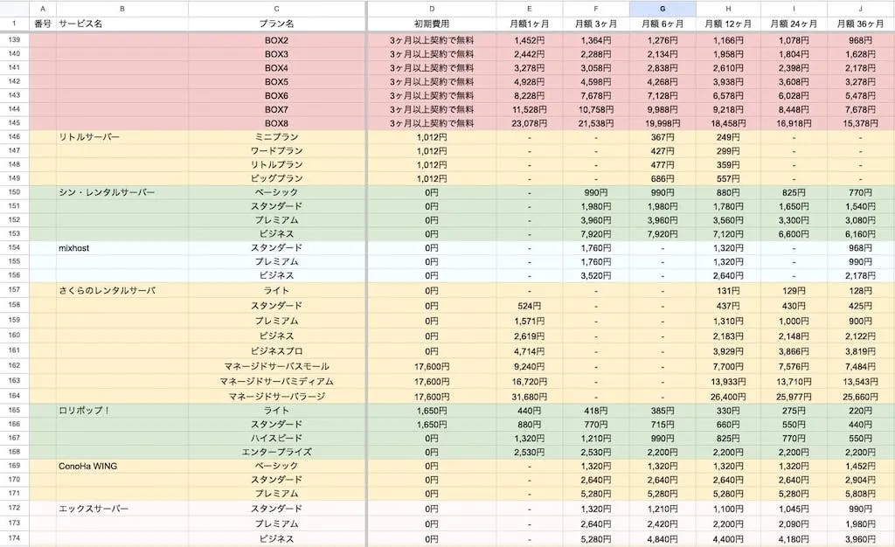
Task: Select the '418円' cell
Action: click(596, 410)
